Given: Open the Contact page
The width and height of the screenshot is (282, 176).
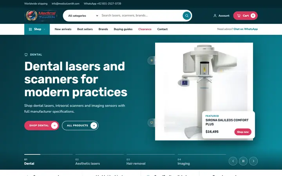Looking at the screenshot, I should coord(163,29).
